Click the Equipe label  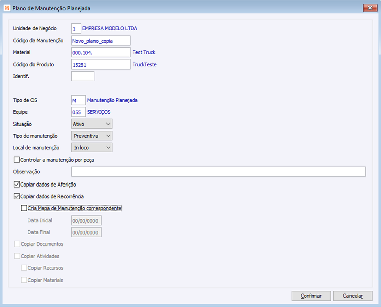[20, 112]
